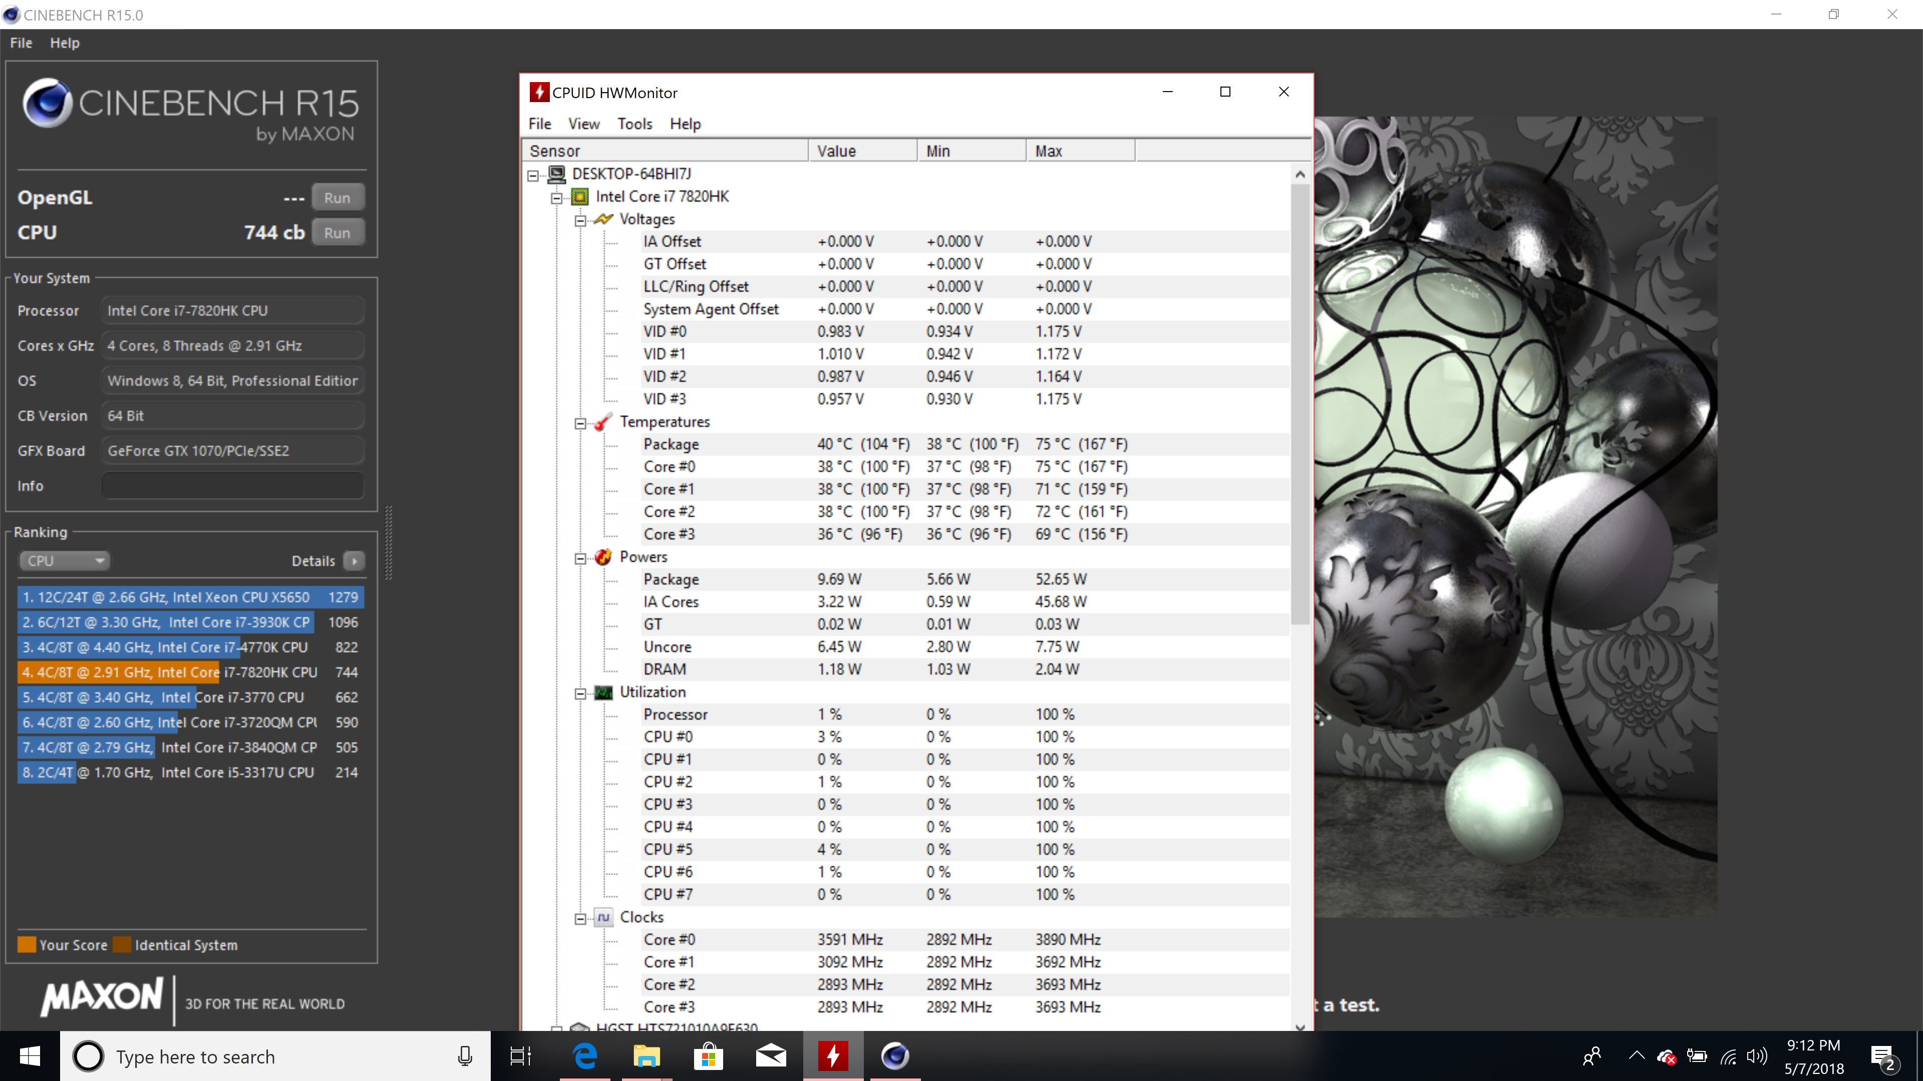
Task: Click the Powers flame icon
Action: [603, 558]
